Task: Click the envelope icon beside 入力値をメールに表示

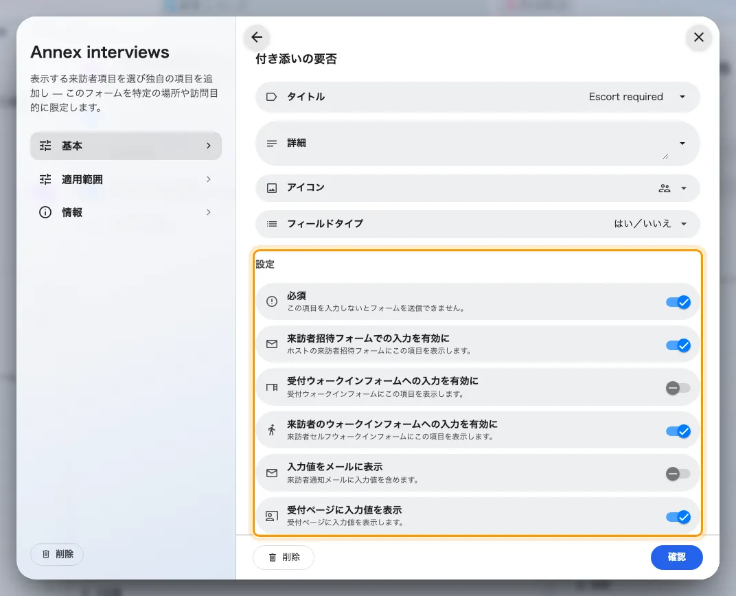Action: point(271,473)
